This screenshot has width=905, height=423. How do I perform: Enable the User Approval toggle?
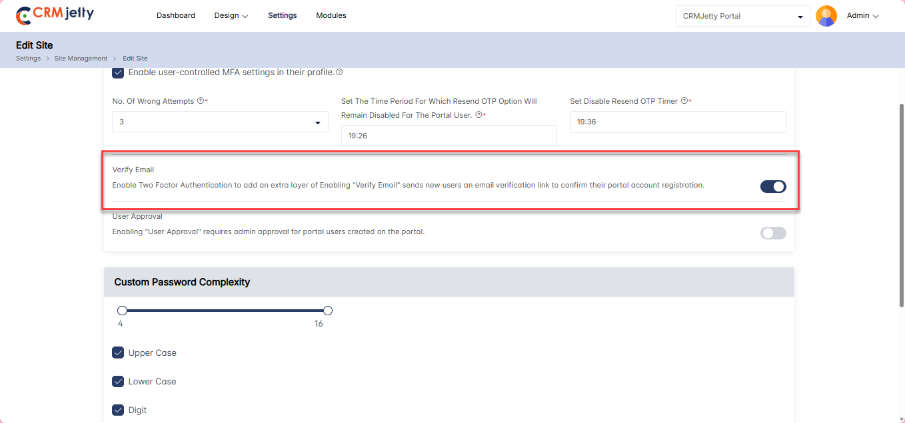773,233
